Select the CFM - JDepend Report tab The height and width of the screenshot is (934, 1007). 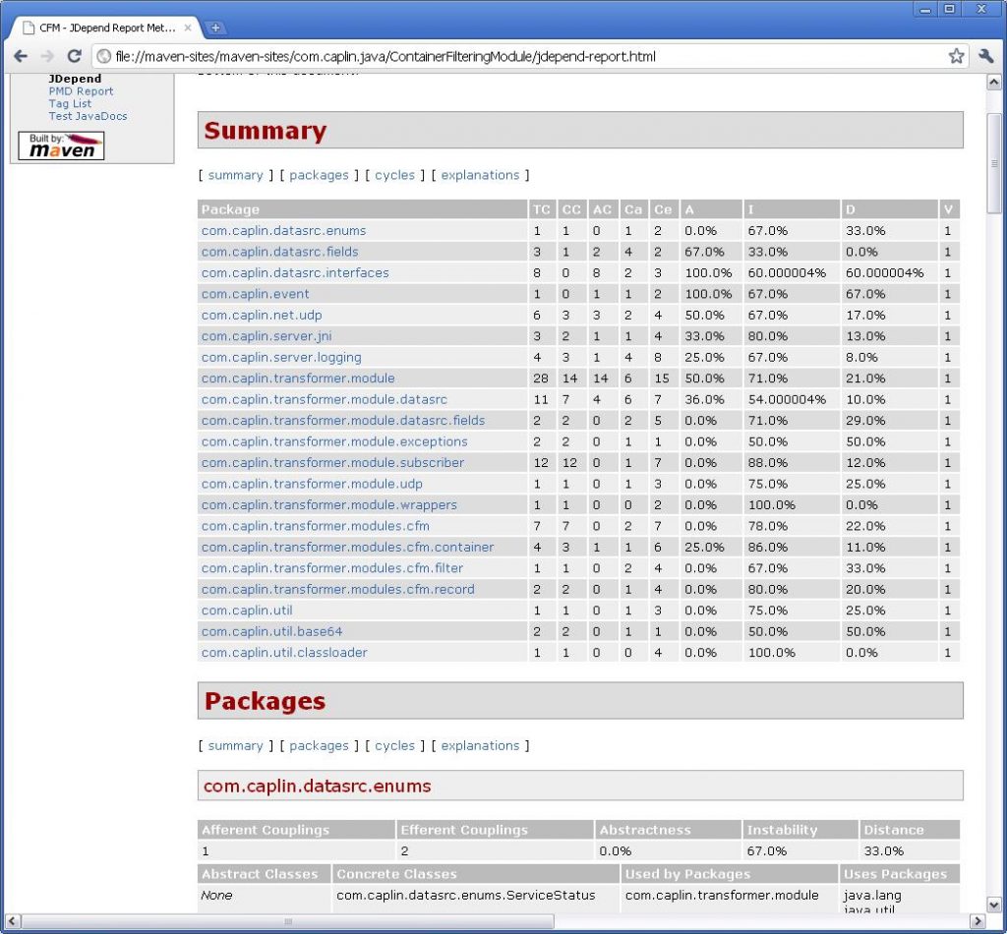tap(106, 28)
